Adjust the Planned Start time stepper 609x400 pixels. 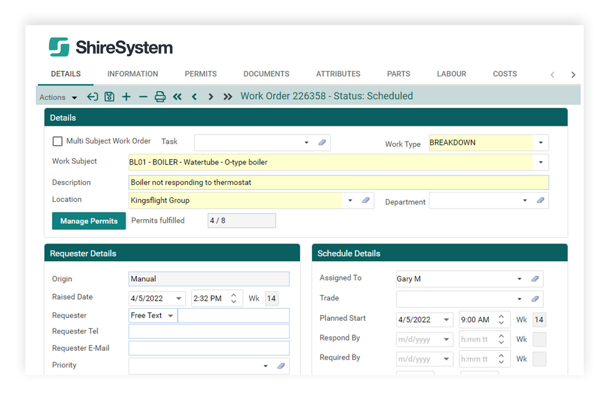[x=501, y=319]
